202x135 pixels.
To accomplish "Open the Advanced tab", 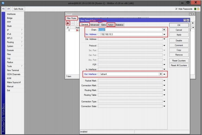I will click(x=94, y=25).
